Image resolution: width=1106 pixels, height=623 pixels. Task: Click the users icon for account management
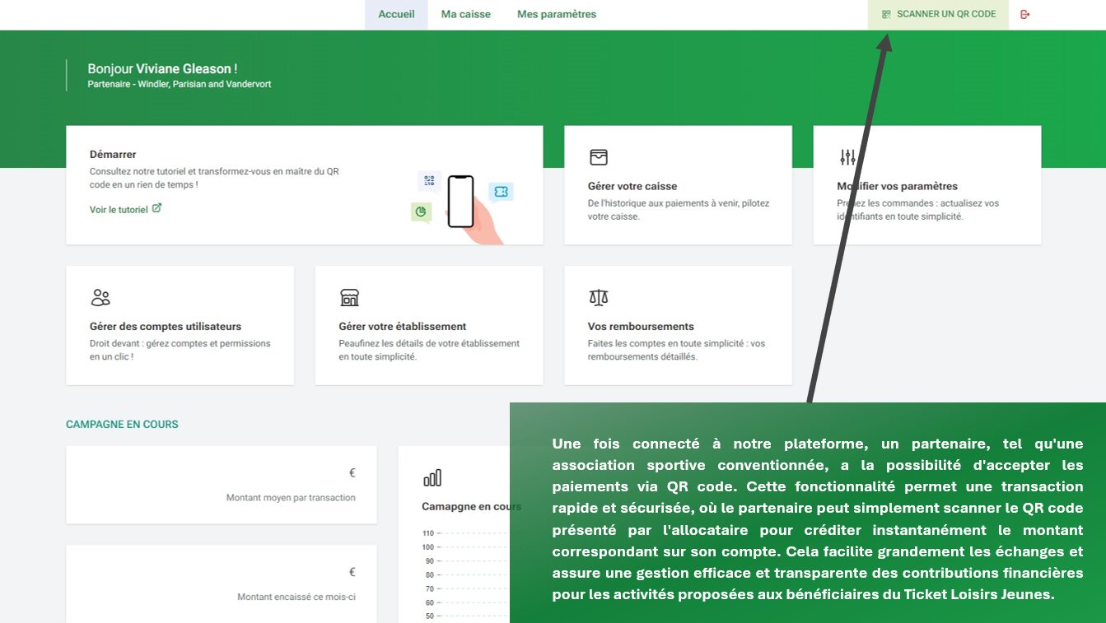coord(100,297)
